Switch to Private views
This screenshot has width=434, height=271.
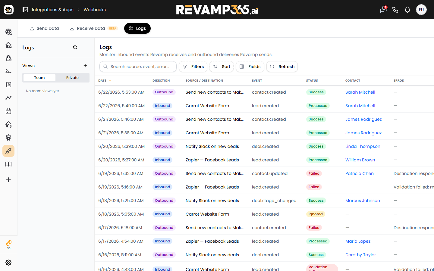72,78
